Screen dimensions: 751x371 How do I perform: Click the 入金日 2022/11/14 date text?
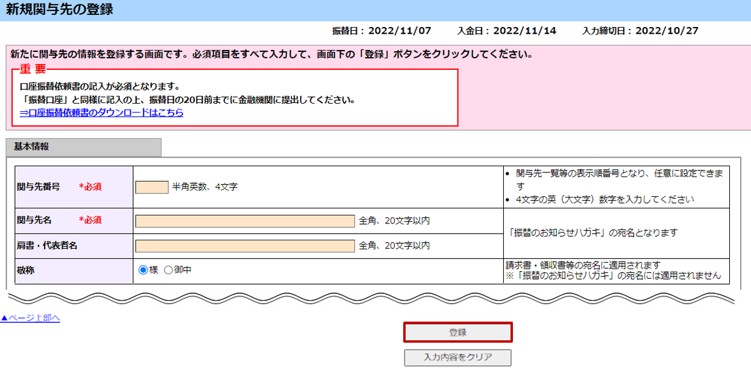click(x=506, y=31)
